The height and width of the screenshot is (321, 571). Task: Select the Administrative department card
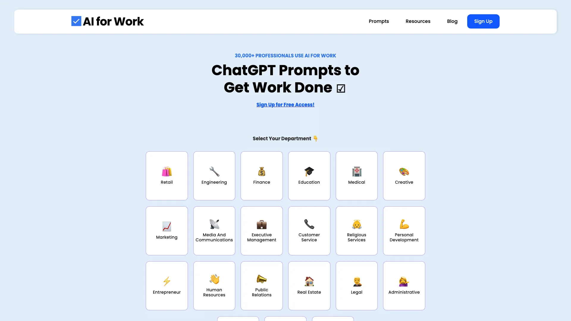404,286
